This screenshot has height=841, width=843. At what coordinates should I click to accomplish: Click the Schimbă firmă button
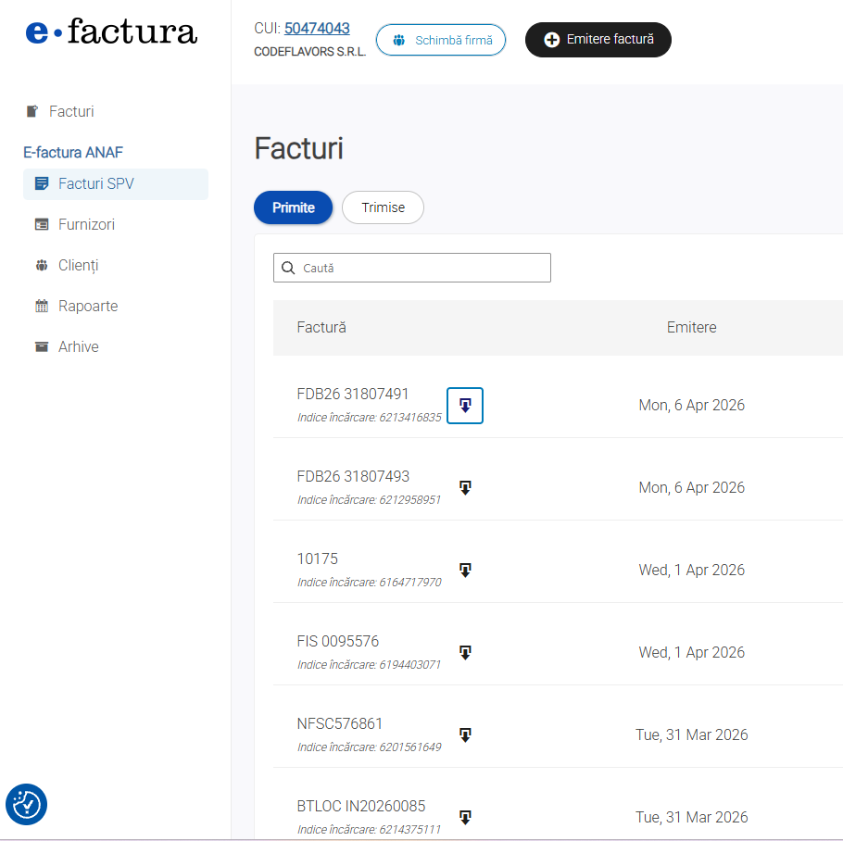click(441, 40)
